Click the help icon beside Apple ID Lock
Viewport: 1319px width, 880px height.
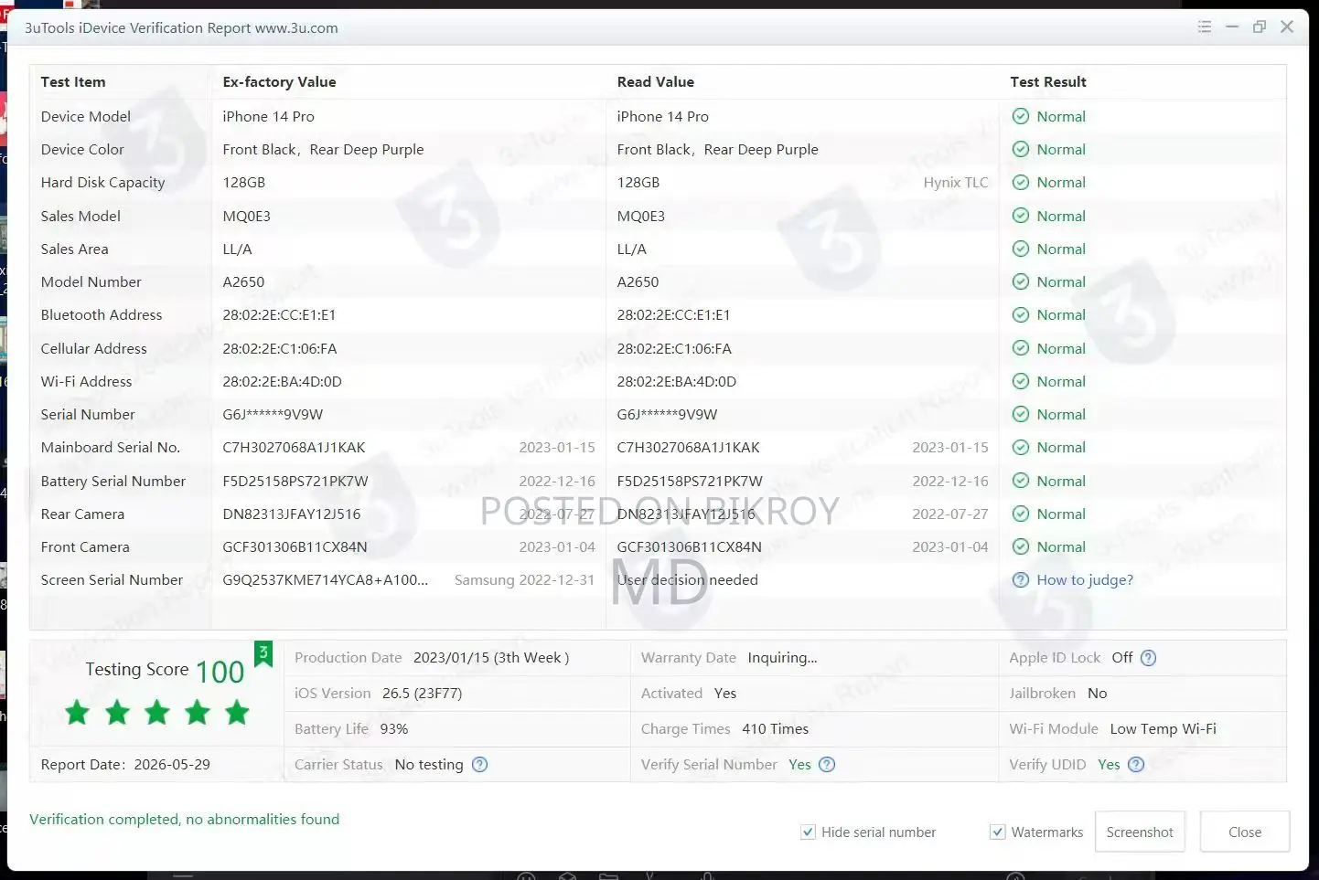point(1149,658)
